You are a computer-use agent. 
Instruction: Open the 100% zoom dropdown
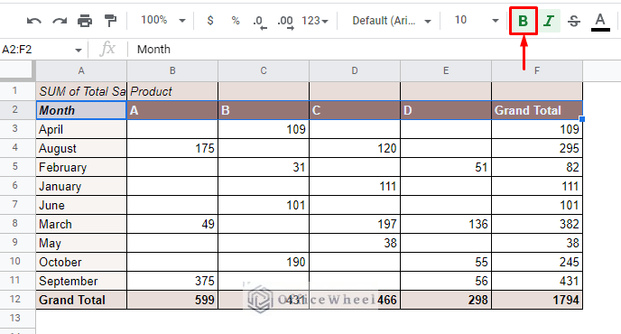(x=163, y=20)
